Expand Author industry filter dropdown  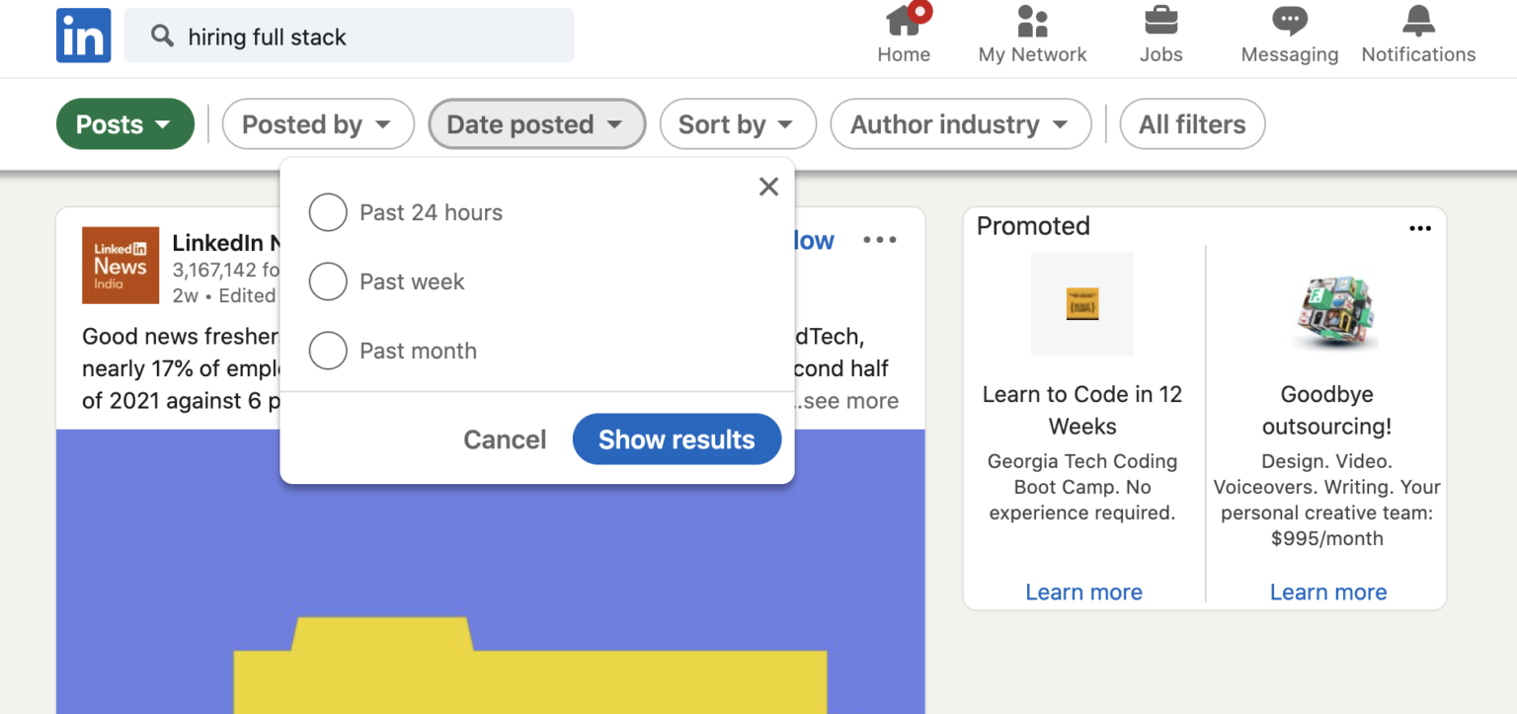[x=960, y=124]
